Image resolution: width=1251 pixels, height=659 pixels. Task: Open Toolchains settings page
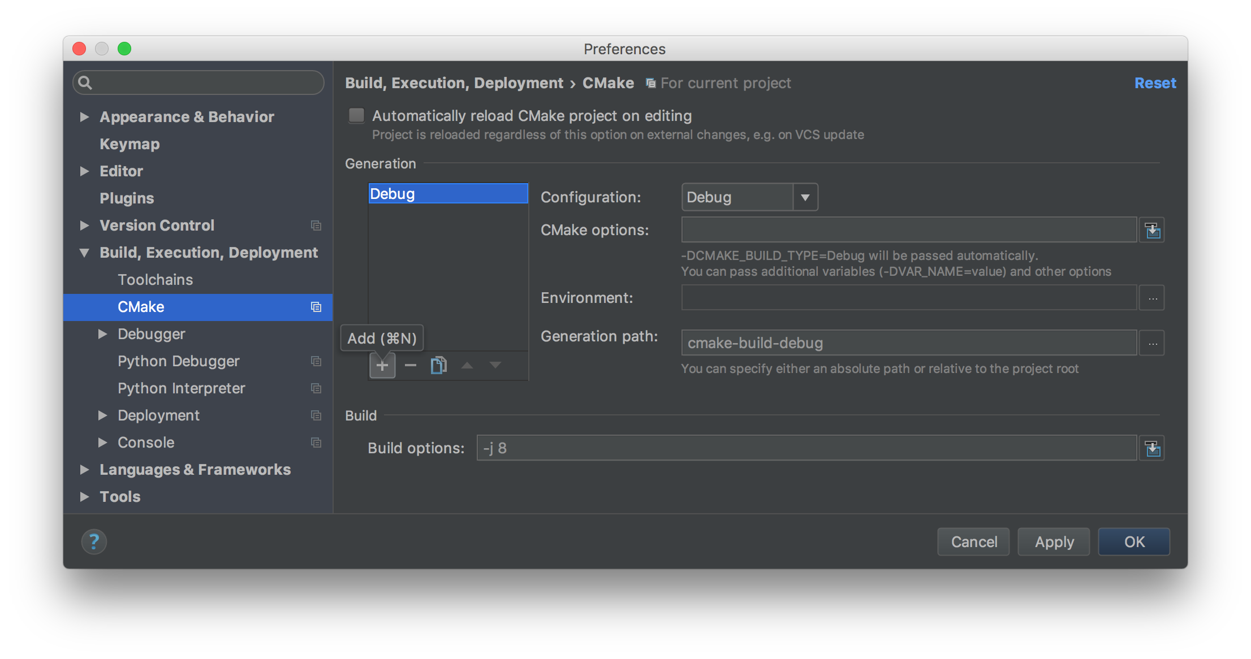[x=156, y=280]
